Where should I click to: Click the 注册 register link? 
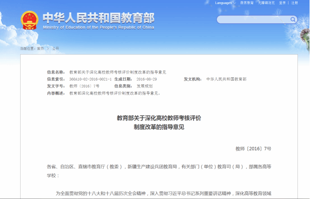294,3
